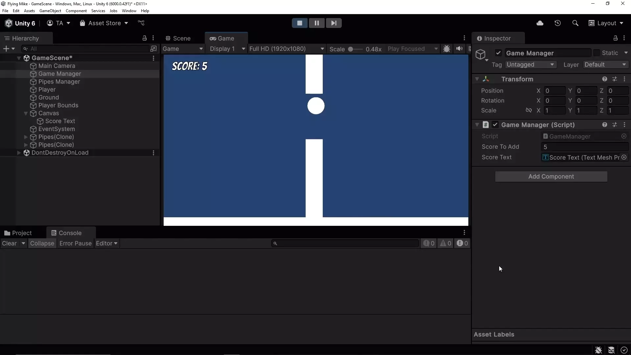
Task: Open the Tag Untagged dropdown
Action: tap(530, 65)
